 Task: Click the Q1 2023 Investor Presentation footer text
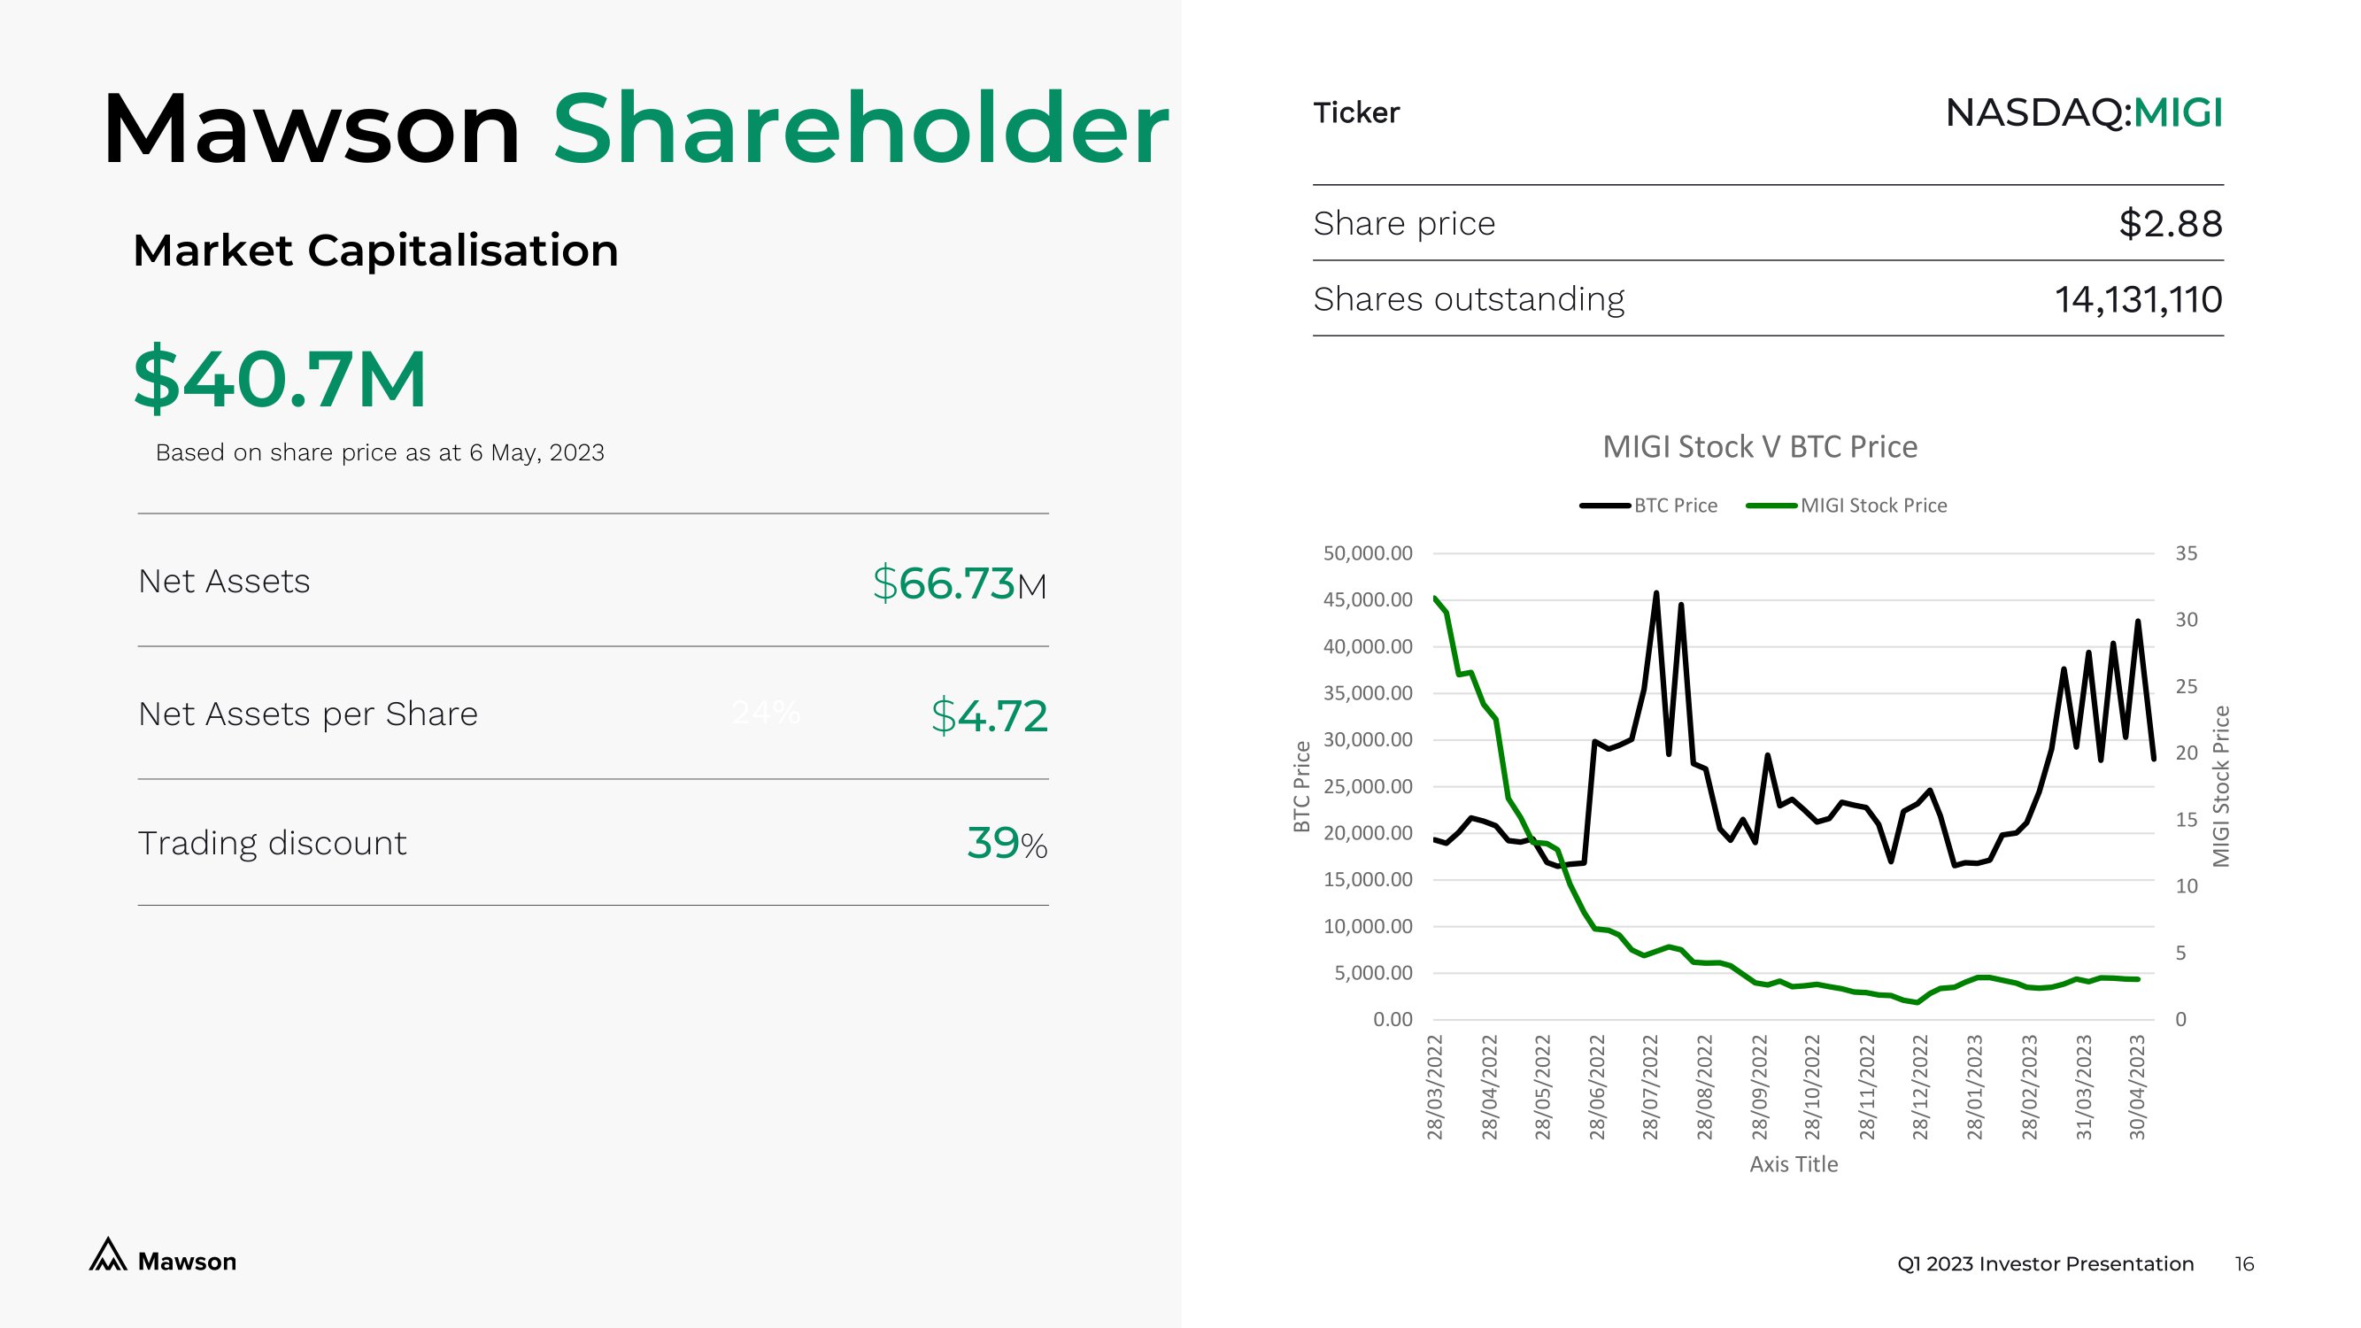coord(2045,1264)
